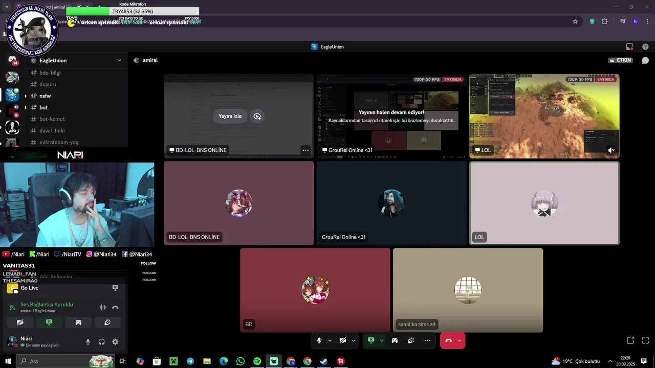Select GrouRei Online <31 participant avatar tile
The image size is (655, 368).
[391, 203]
